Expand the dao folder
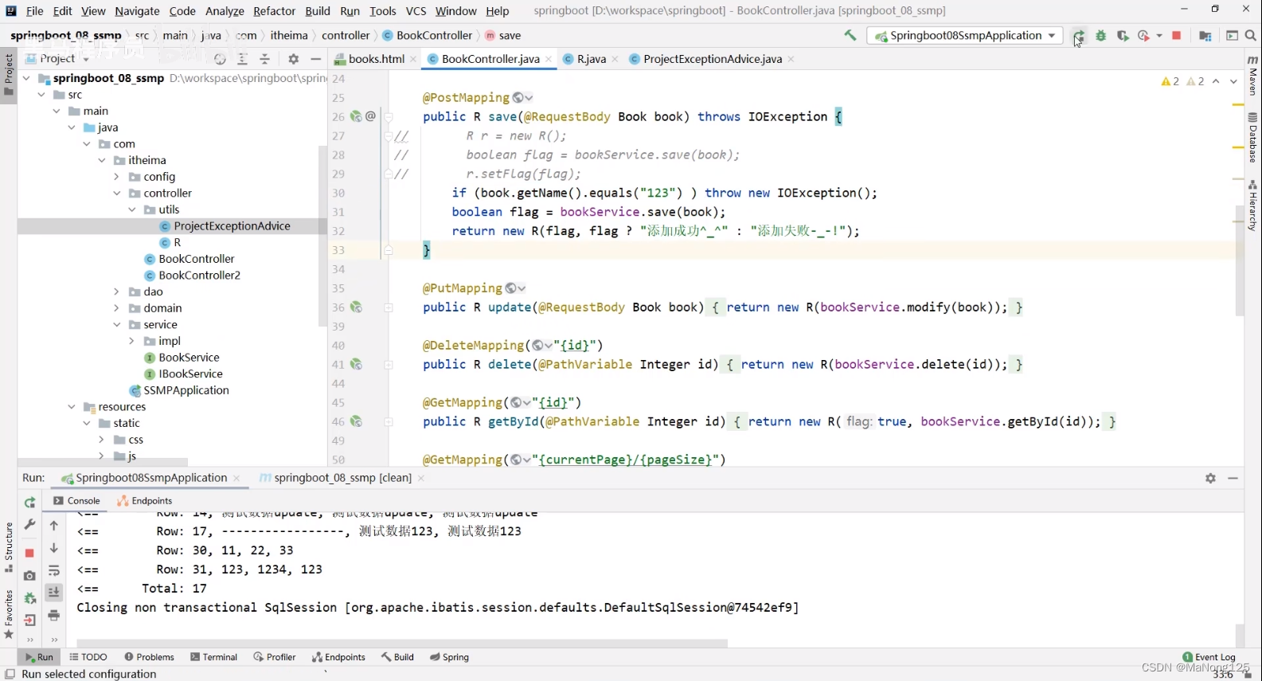The image size is (1262, 681). pos(117,292)
